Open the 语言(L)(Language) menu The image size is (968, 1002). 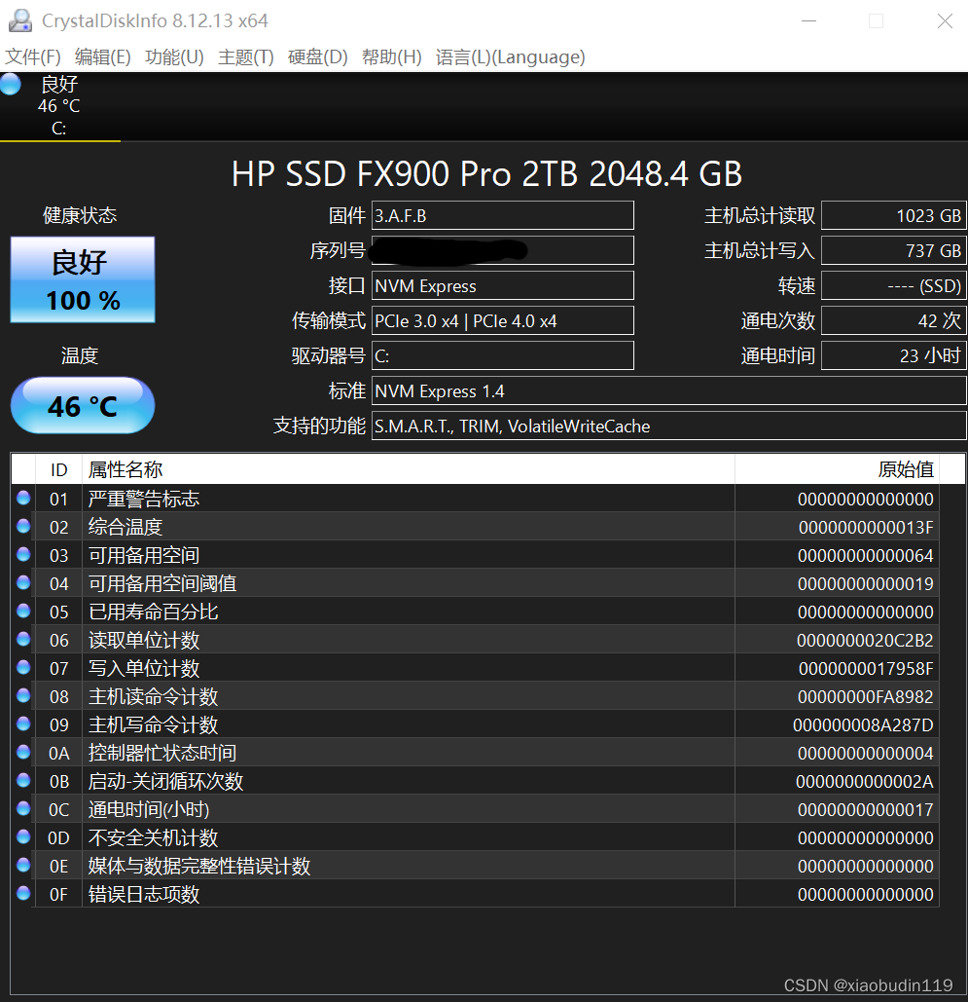pyautogui.click(x=510, y=56)
